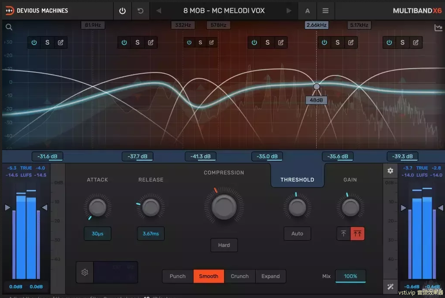Open gear settings beside output meter
445x298 pixels.
(x=390, y=171)
